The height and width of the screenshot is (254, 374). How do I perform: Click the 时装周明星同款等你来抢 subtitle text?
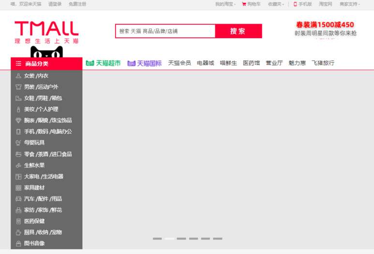[x=326, y=33]
